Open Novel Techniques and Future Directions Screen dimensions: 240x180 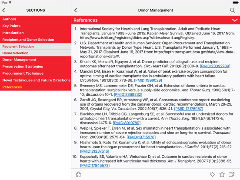[36, 80]
